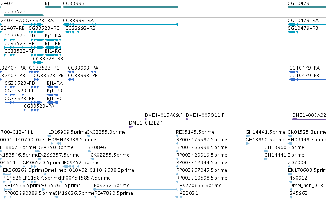Viewport: 326px width, 199px height.
Task: Click the IP09252.5prime EST label
Action: pos(111,186)
